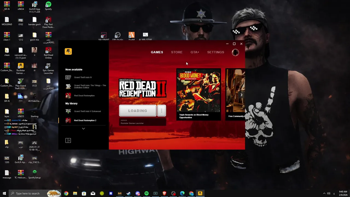
Task: Open the SETTINGS tab
Action: [215, 52]
